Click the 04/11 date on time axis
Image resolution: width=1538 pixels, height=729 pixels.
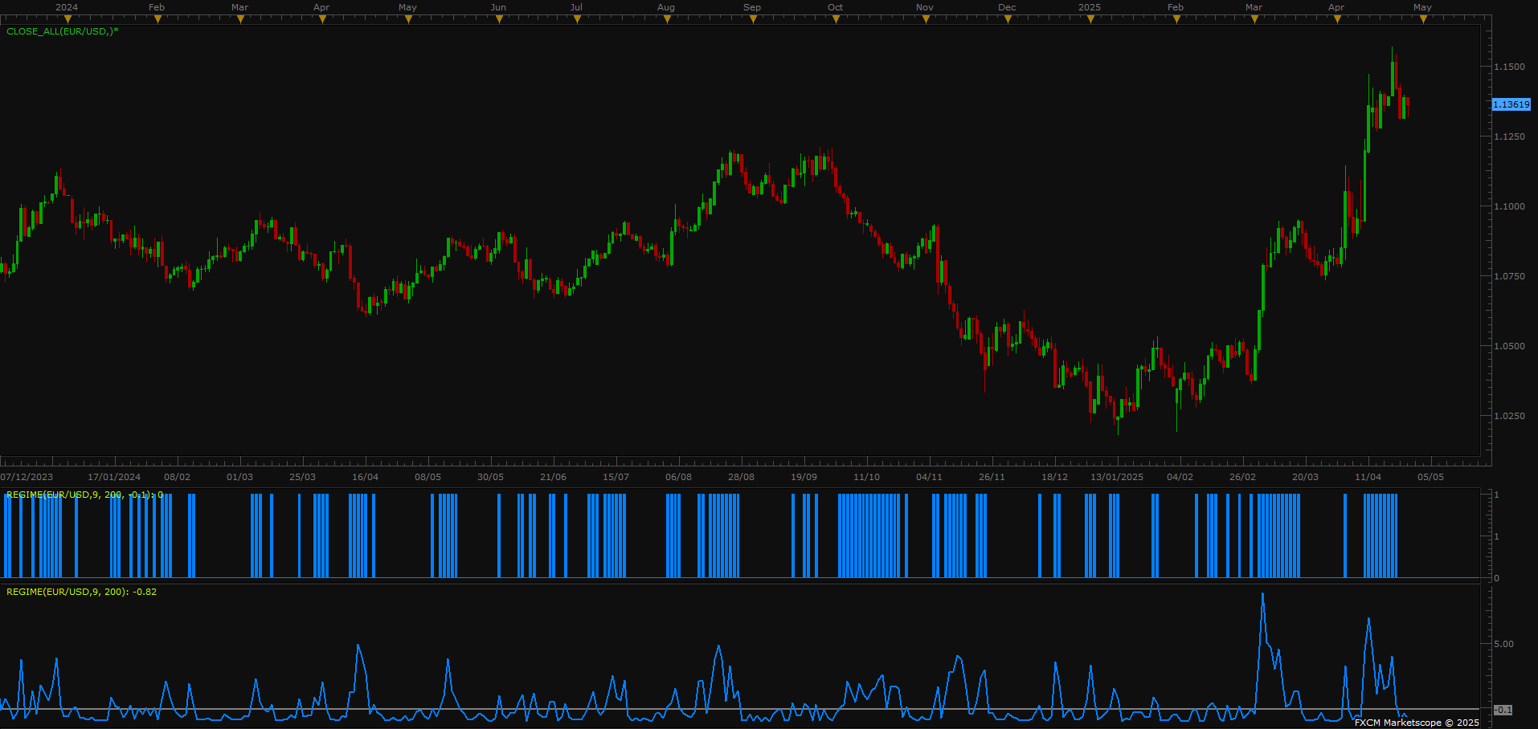(929, 477)
